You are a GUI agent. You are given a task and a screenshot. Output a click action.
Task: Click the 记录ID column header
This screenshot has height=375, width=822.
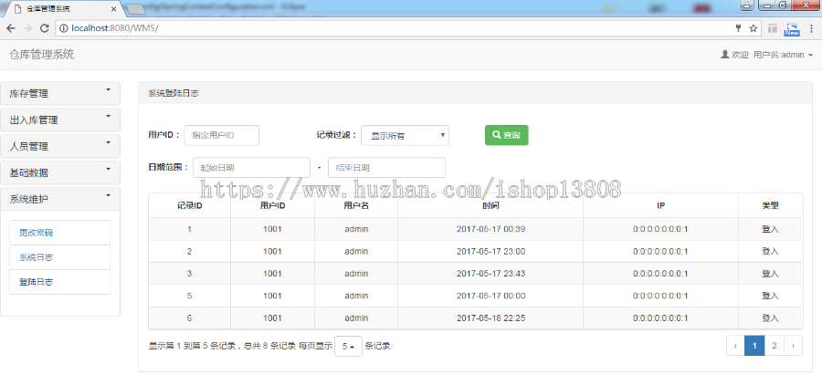(189, 206)
